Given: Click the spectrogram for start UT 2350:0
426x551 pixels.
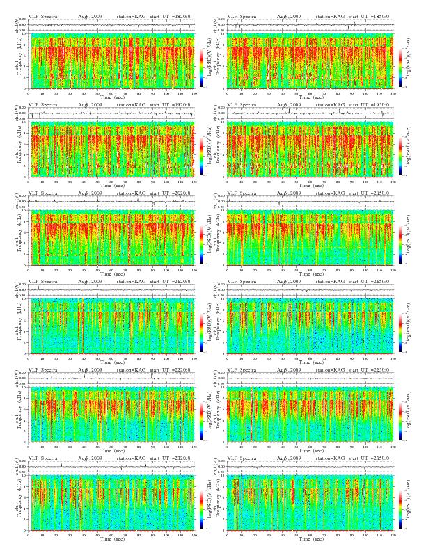Looking at the screenshot, I should (x=310, y=503).
